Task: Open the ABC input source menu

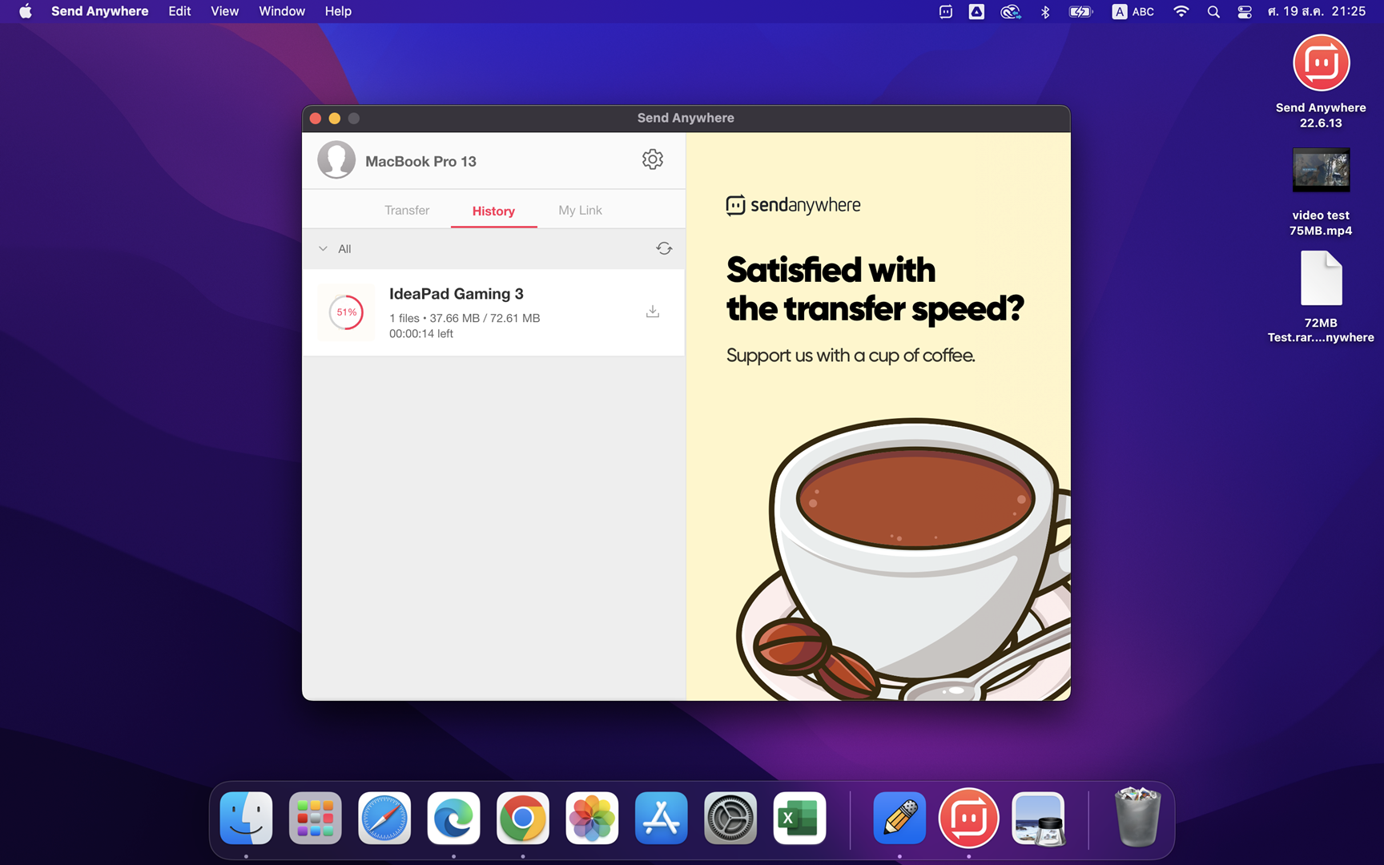Action: click(x=1133, y=11)
